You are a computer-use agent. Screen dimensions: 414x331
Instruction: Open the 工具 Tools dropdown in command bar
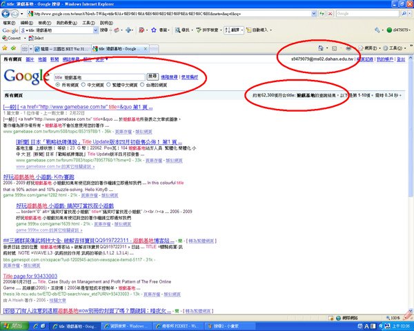(x=395, y=48)
